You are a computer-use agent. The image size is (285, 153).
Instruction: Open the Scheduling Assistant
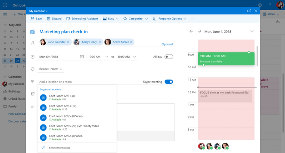pyautogui.click(x=82, y=19)
